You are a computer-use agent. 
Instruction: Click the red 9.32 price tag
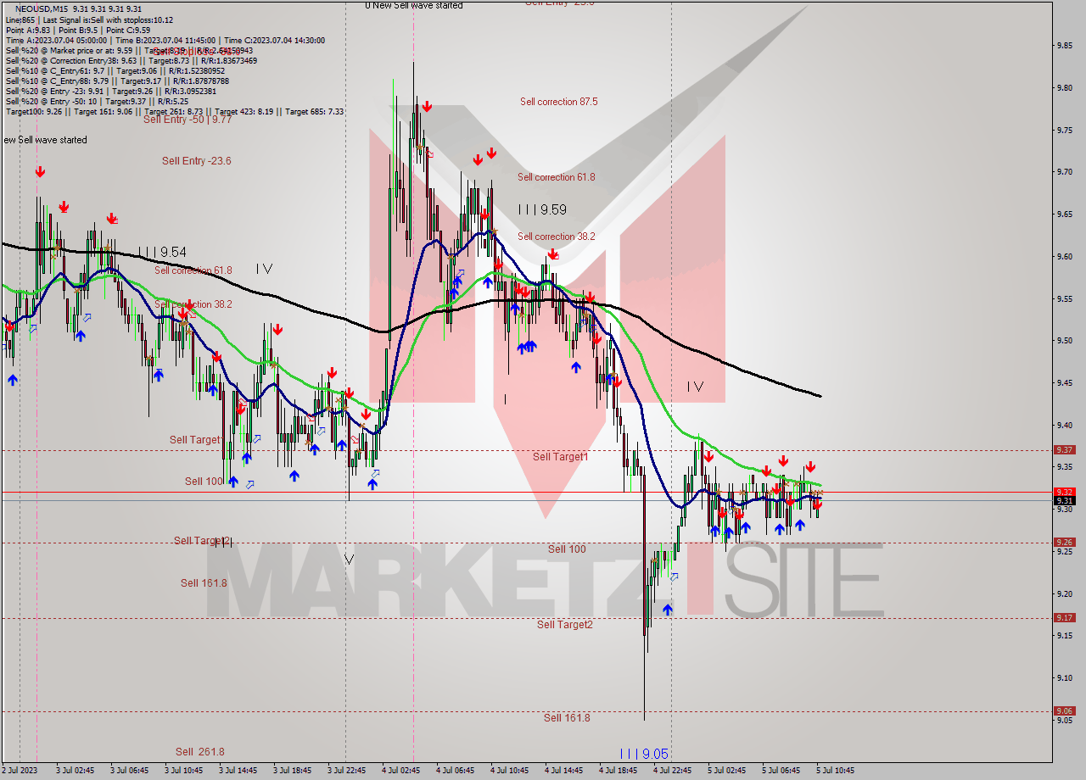(x=1064, y=492)
